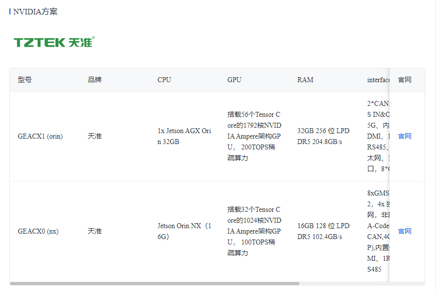Click the 1x Jetson AGX Orin 32GB cell
This screenshot has height=290, width=446.
(x=184, y=136)
